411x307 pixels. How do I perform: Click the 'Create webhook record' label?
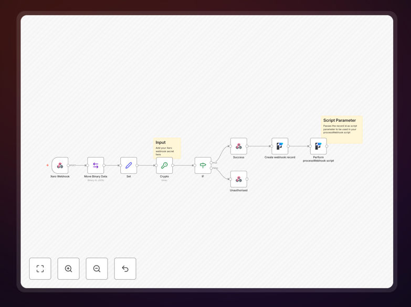(x=280, y=157)
